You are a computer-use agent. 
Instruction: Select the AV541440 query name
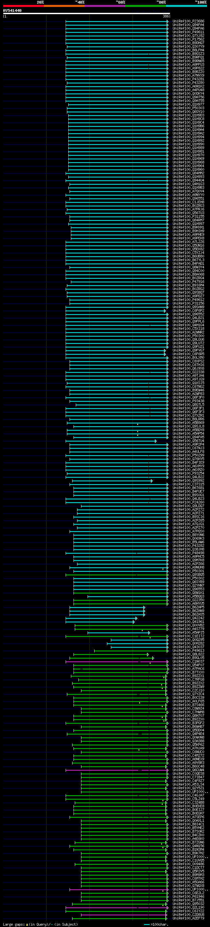point(12,11)
